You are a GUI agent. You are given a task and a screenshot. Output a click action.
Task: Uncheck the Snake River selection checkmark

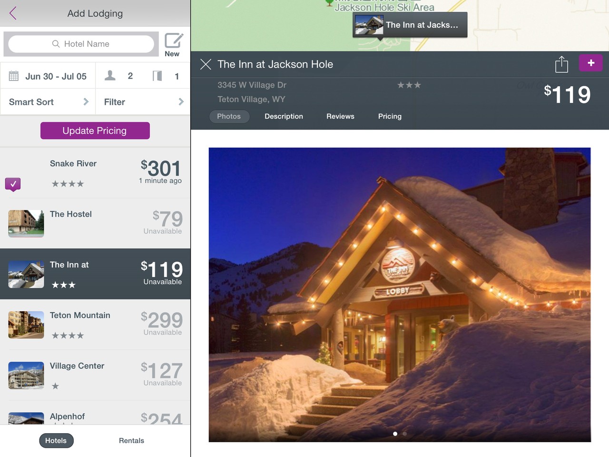coord(13,184)
